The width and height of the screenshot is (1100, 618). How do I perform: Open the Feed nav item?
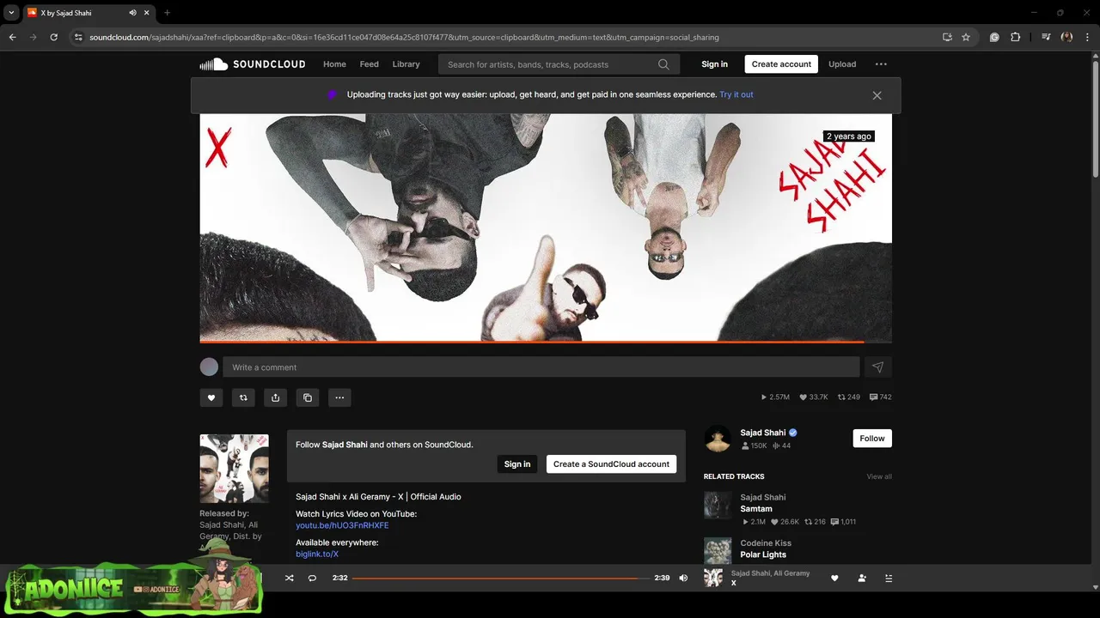(370, 64)
